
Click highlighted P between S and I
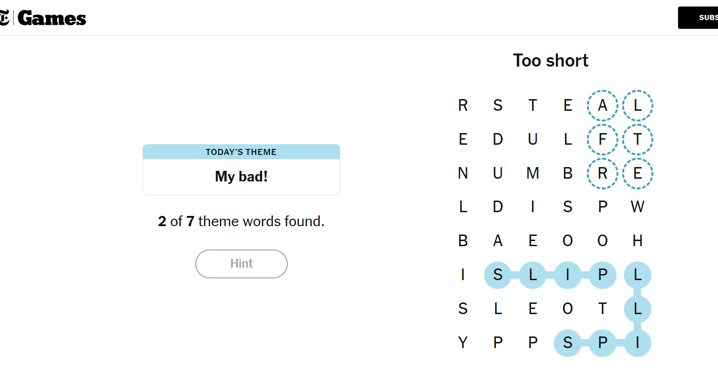(x=602, y=343)
